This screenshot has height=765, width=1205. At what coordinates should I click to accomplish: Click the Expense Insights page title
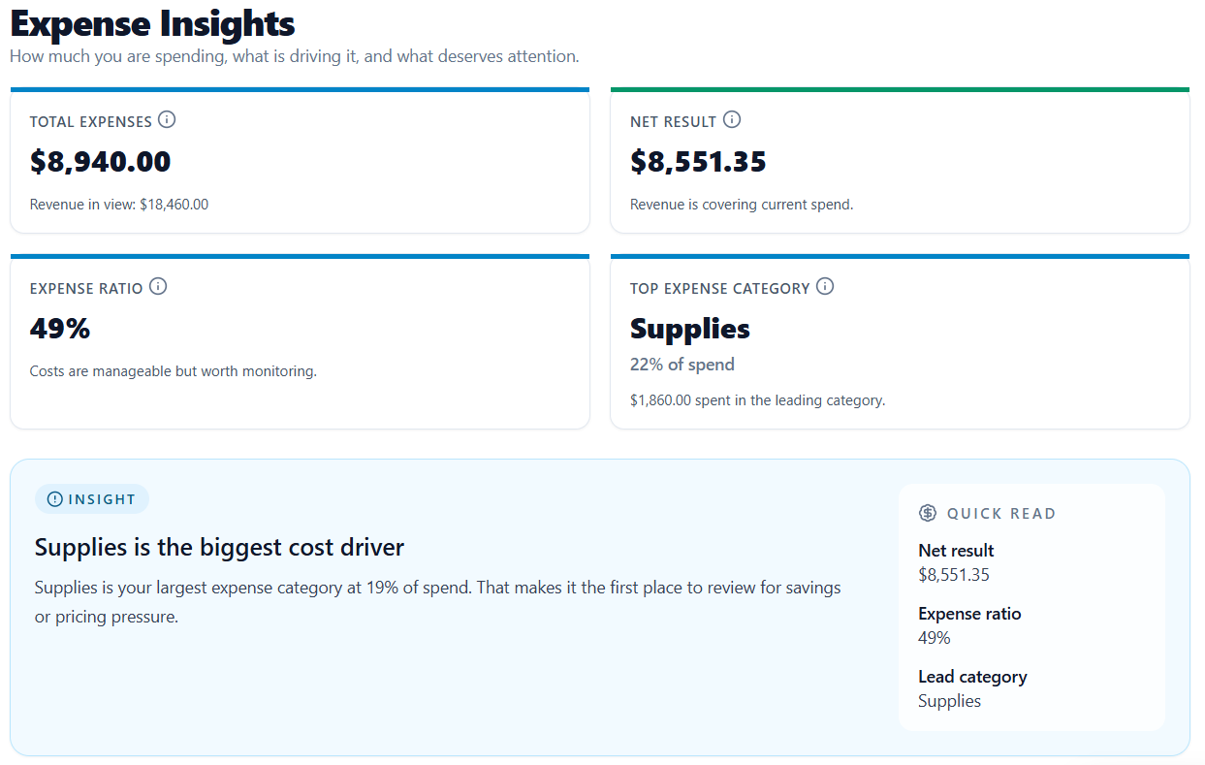click(x=151, y=24)
